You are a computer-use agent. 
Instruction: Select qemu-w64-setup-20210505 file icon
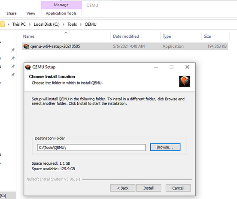(26, 46)
